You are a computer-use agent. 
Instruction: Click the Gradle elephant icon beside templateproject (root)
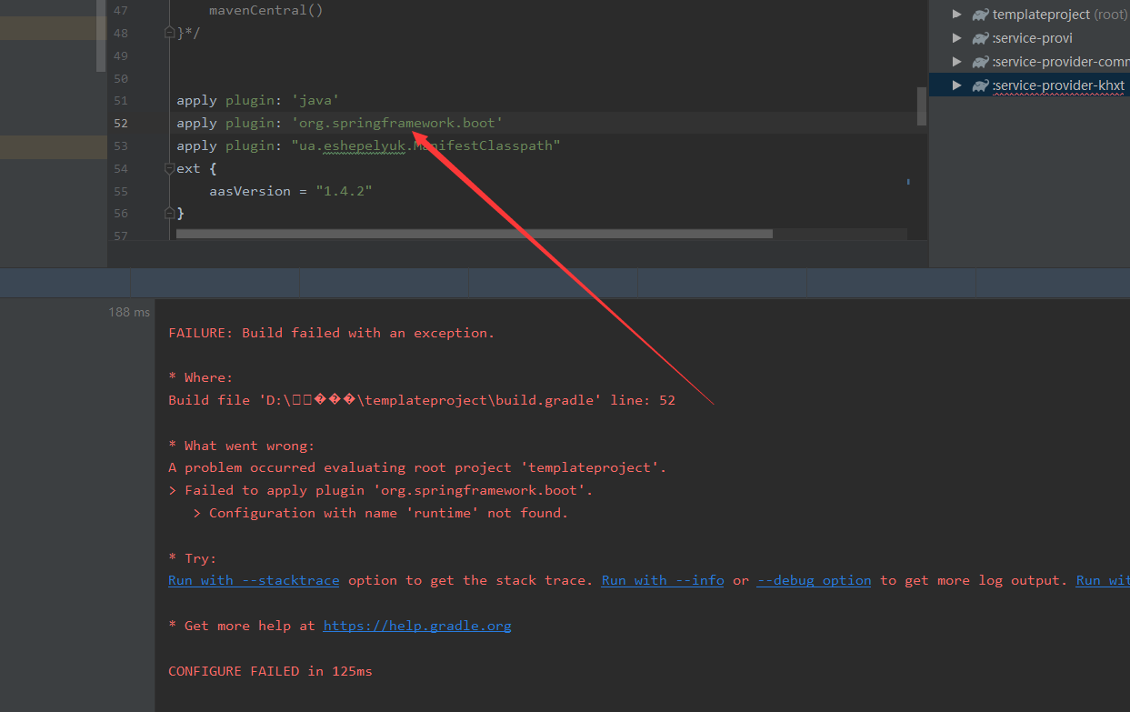pos(980,14)
